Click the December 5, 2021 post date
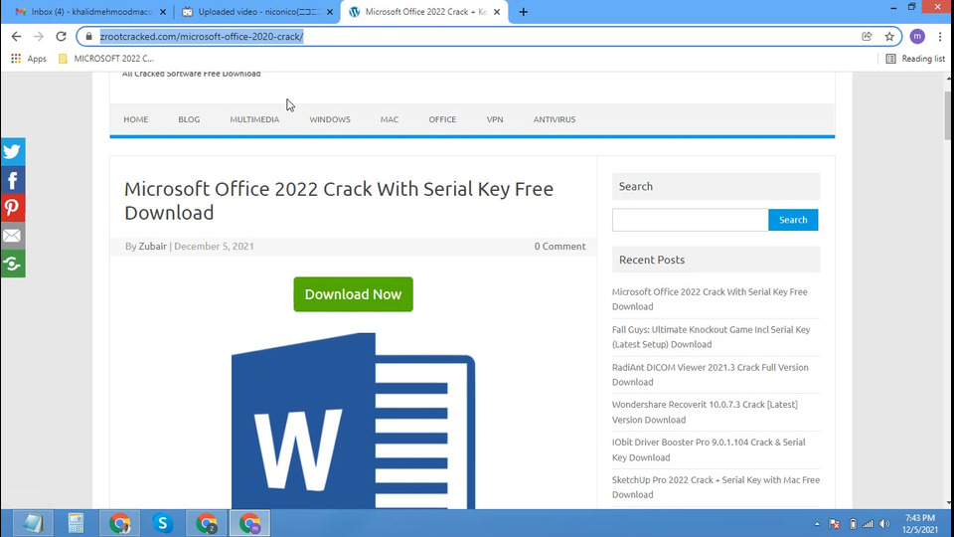 pos(215,246)
